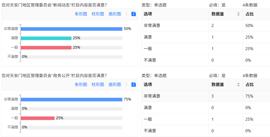The width and height of the screenshot is (270, 137).
Task: Click the teal 25% 满意 bar
Action: coord(46,38)
